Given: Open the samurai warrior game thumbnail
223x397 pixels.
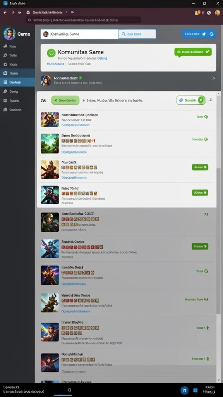Looking at the screenshot, I should pos(50,169).
